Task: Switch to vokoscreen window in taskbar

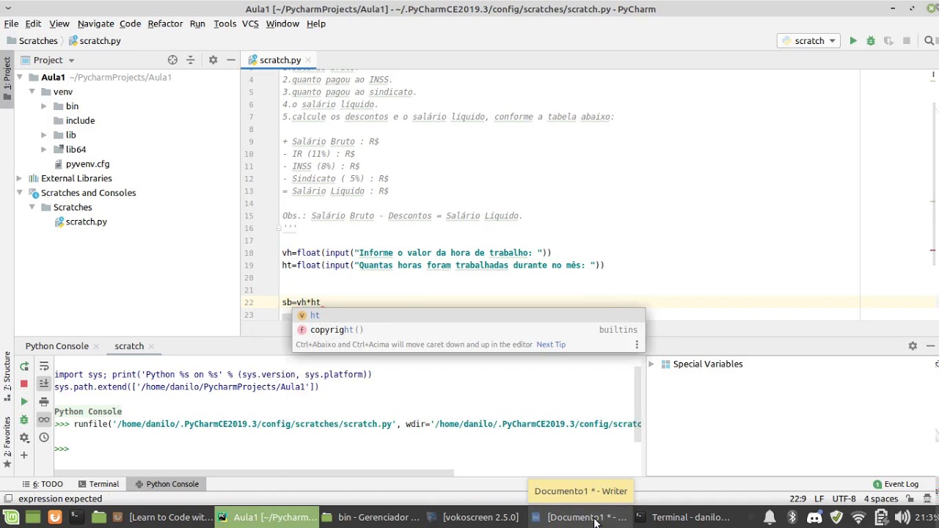Action: click(x=474, y=518)
